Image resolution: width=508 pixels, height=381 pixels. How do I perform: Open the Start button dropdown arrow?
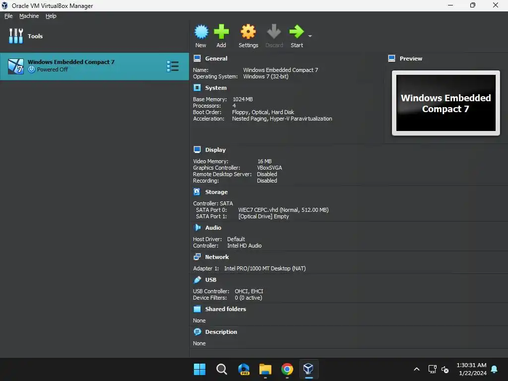point(310,36)
